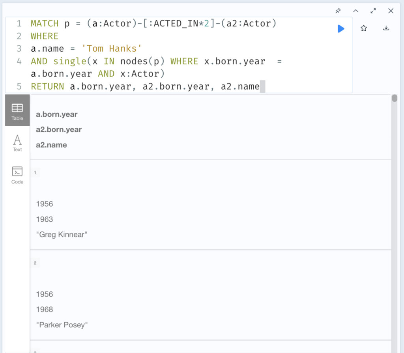The image size is (404, 353).
Task: Select the "Greg Kinnear" result cell
Action: click(62, 234)
